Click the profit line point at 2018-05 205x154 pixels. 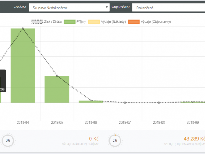(x=57, y=76)
